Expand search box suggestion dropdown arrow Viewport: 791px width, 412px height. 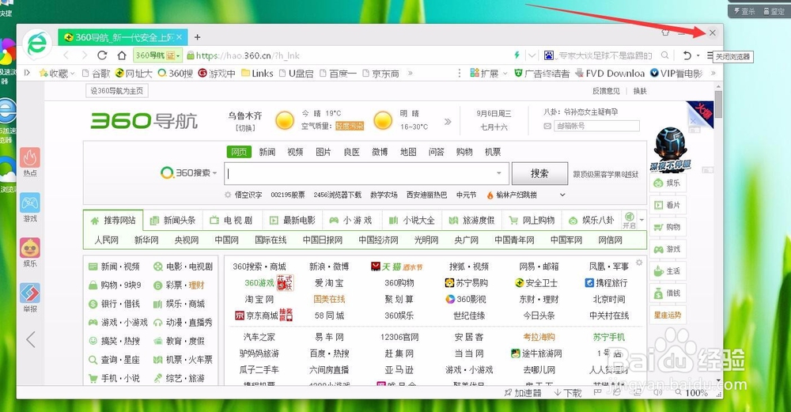498,173
